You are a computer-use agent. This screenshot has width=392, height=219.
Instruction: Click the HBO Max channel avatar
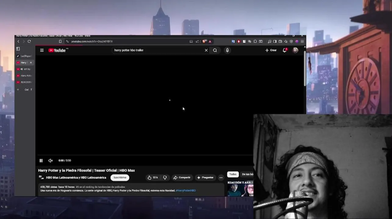click(41, 178)
